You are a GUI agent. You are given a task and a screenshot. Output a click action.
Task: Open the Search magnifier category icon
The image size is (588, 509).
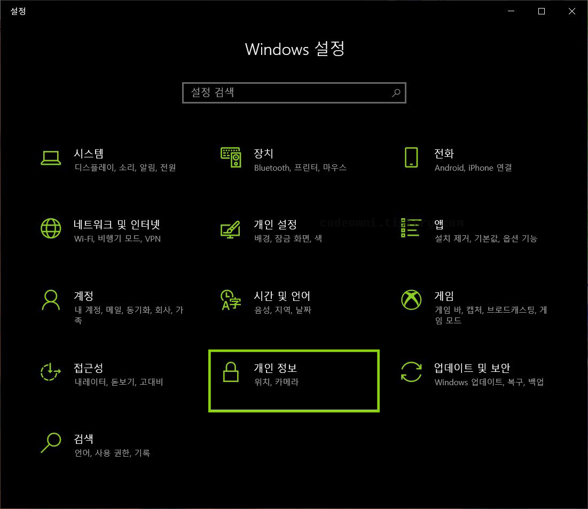(51, 443)
